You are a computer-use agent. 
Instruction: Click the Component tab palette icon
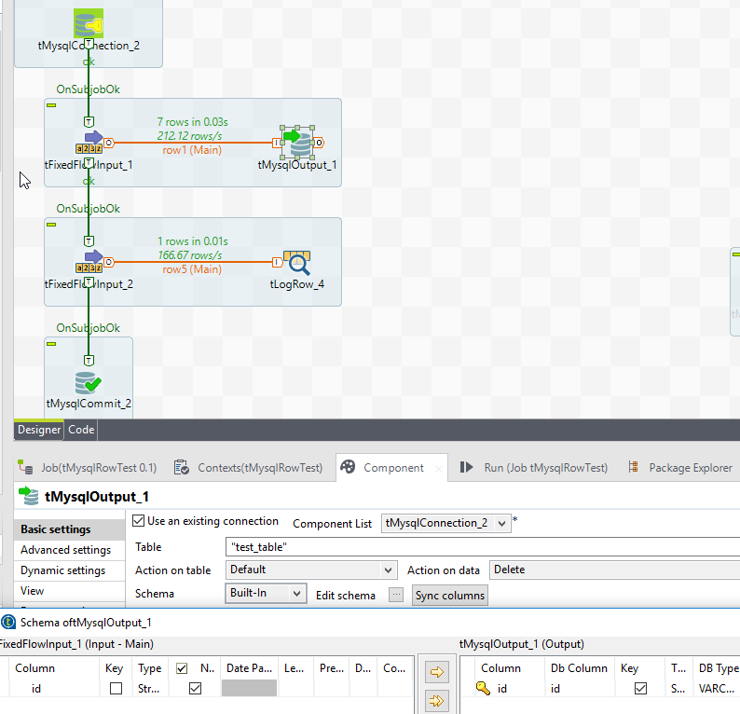[x=348, y=467]
